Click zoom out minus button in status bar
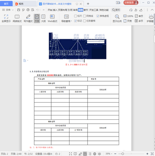This screenshot has height=156, width=155. (115, 154)
